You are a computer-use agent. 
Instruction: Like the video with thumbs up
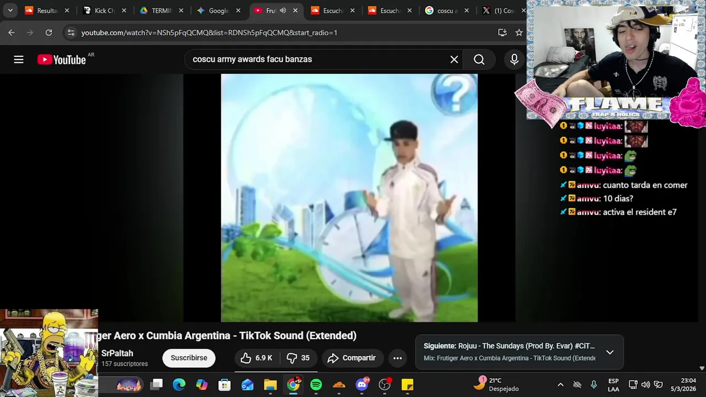click(x=256, y=358)
